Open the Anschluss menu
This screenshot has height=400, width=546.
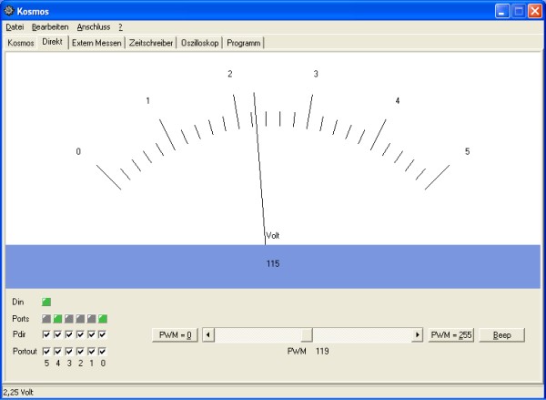[x=93, y=27]
